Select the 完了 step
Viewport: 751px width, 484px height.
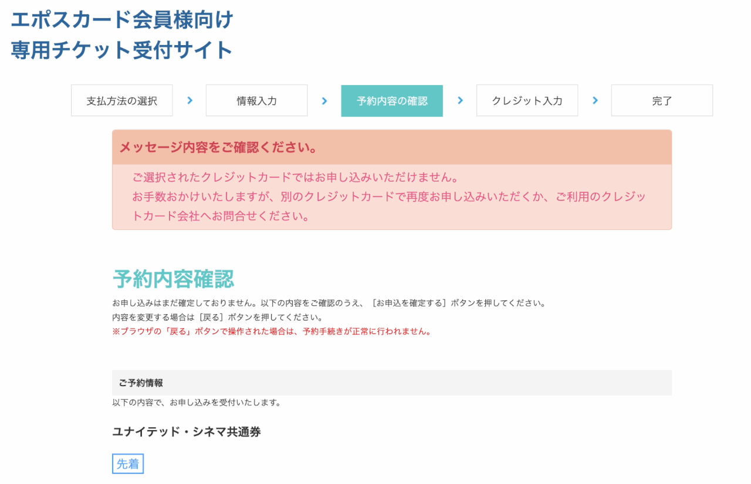pos(662,101)
